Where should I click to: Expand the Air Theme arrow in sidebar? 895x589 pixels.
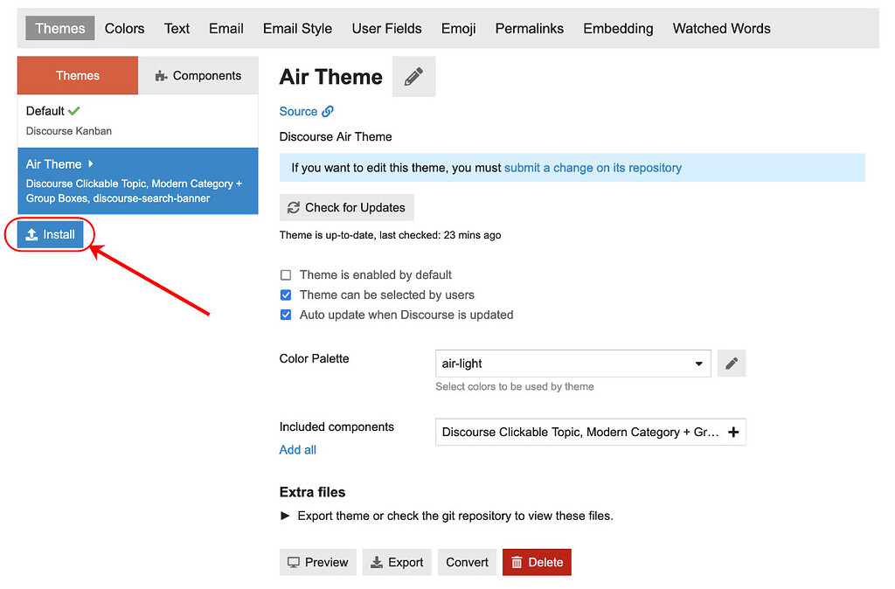[x=91, y=163]
